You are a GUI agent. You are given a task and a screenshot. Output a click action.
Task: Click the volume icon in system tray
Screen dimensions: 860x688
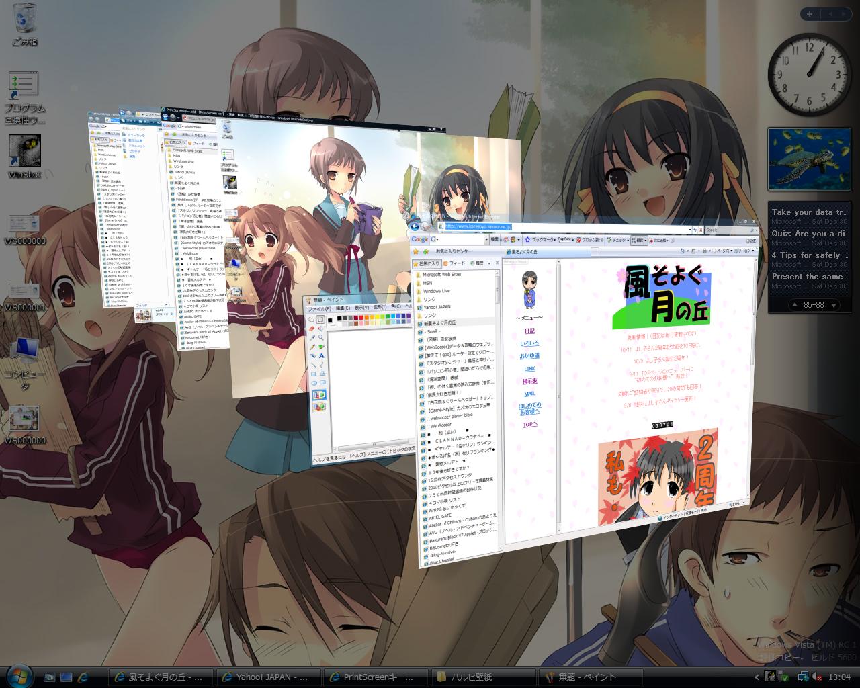(818, 677)
